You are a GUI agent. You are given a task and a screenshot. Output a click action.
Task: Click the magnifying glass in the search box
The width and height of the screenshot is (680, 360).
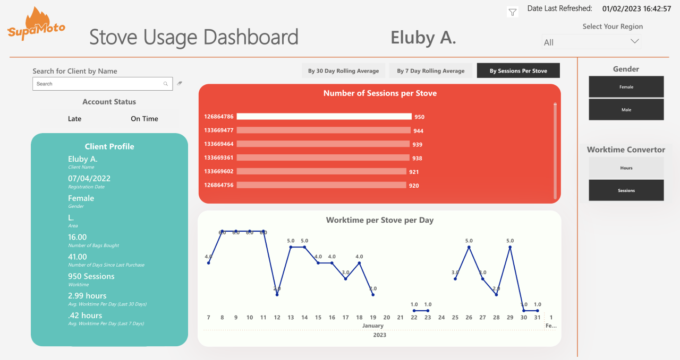click(165, 84)
